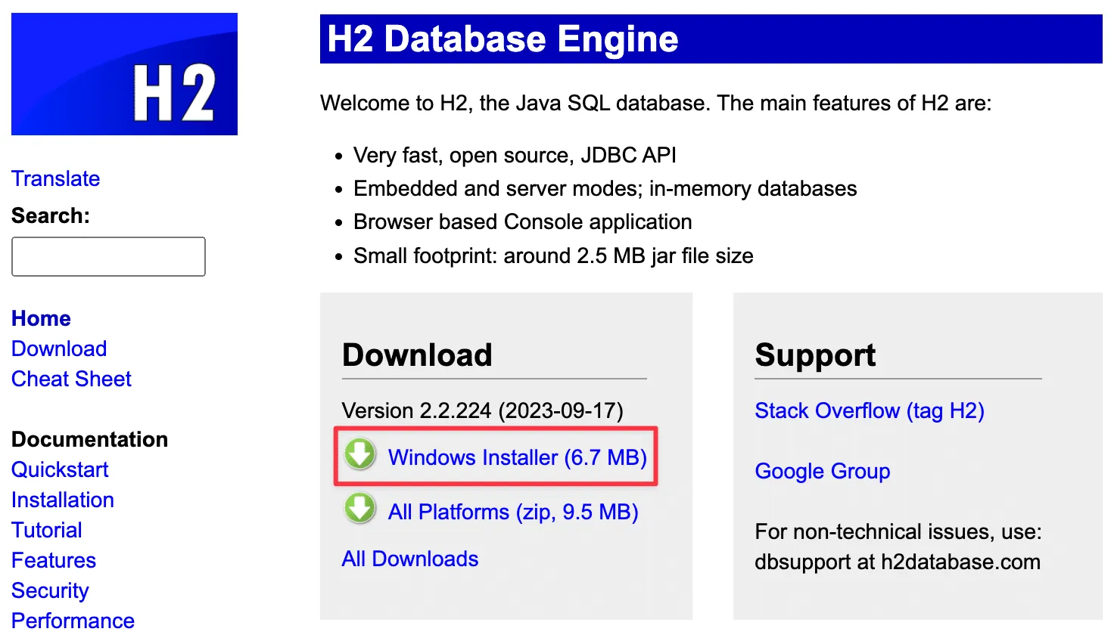Screen dimensions: 1114x641
Task: Open the Installation documentation link
Action: tap(63, 500)
